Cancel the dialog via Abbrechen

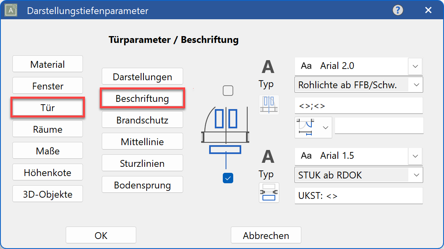click(x=266, y=235)
